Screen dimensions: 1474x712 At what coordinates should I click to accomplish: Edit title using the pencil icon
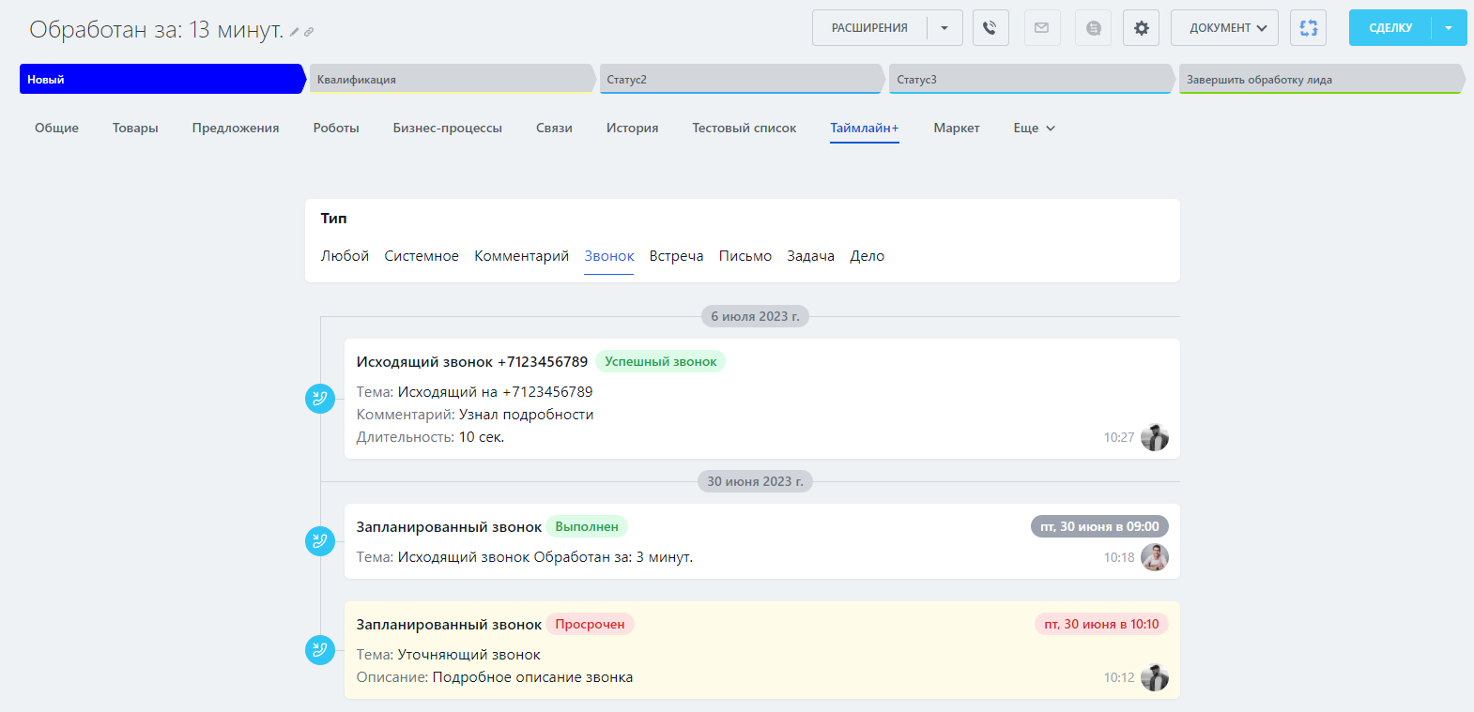click(295, 32)
